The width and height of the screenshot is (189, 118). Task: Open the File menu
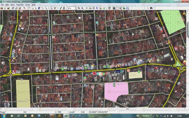pos(2,5)
